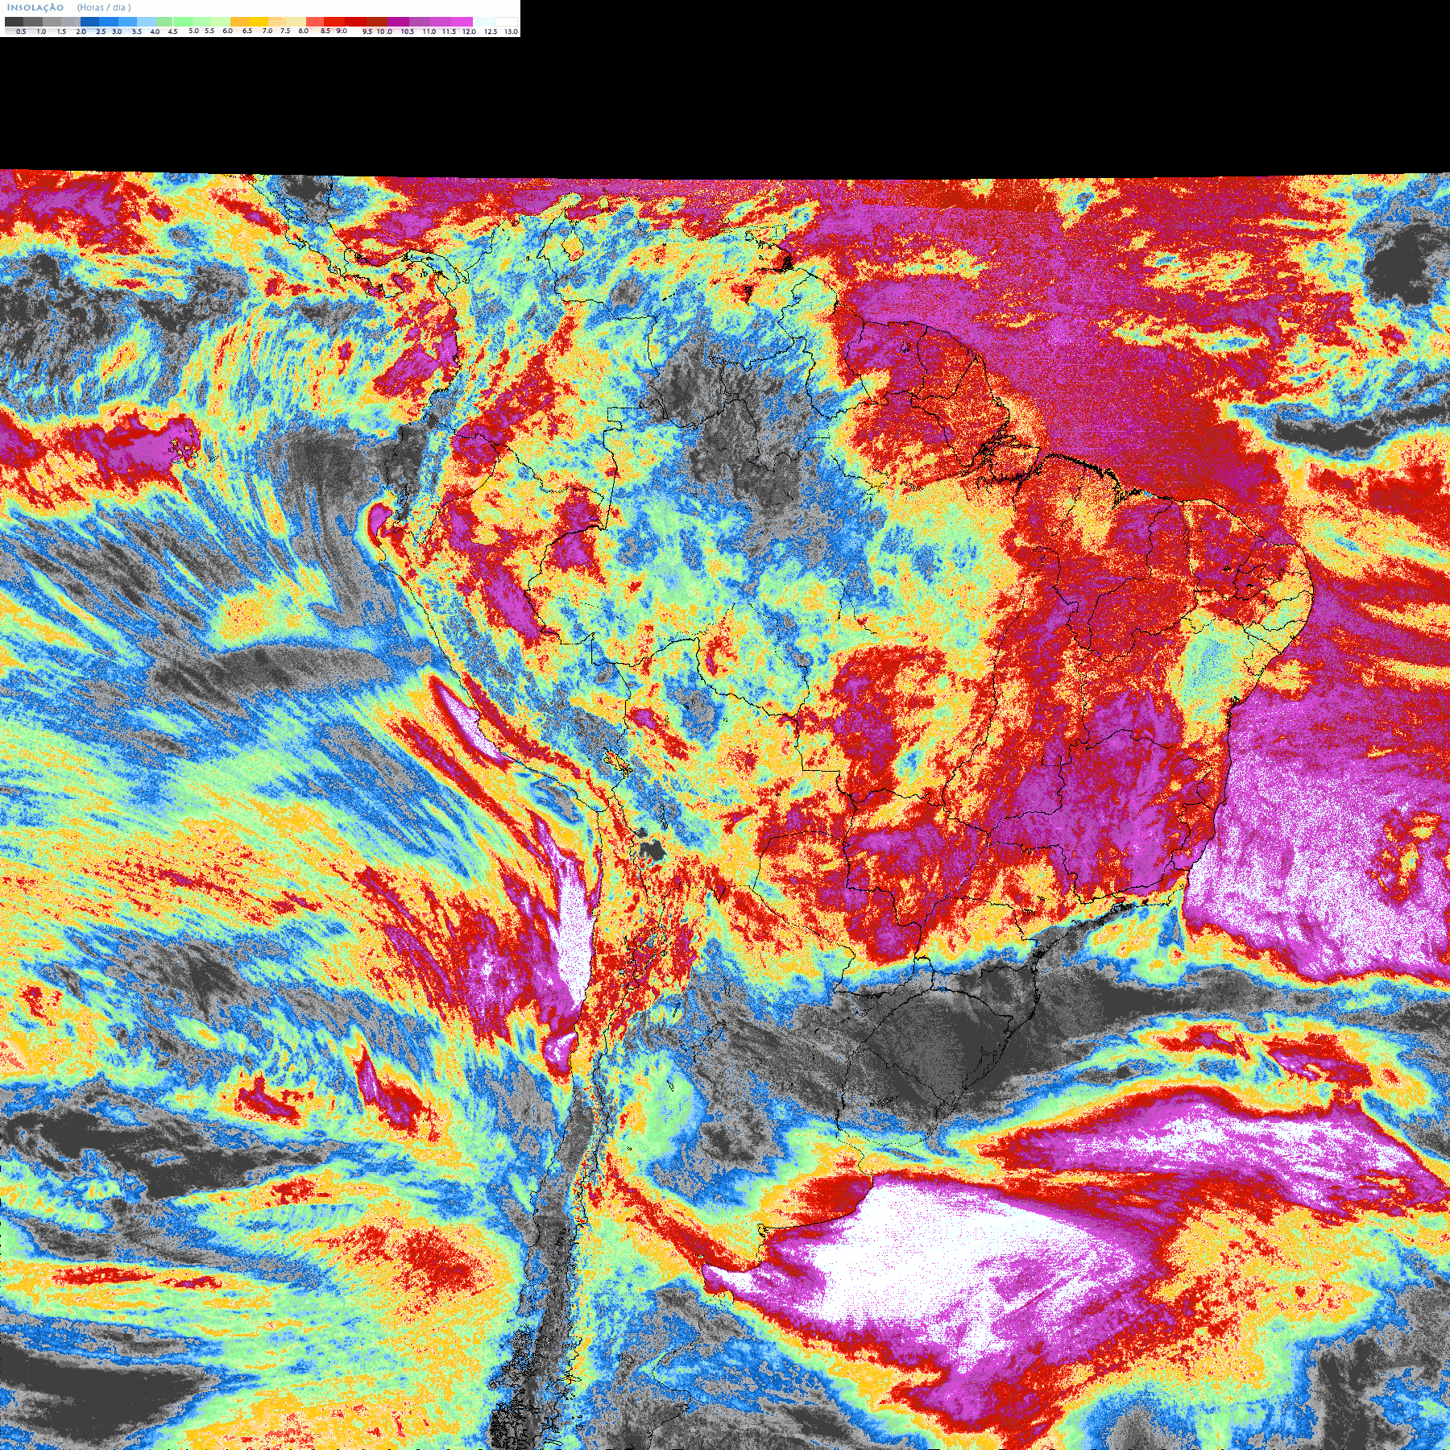Pick the dark blue 2.0-hour legend swatch
This screenshot has width=1450, height=1450.
(89, 22)
